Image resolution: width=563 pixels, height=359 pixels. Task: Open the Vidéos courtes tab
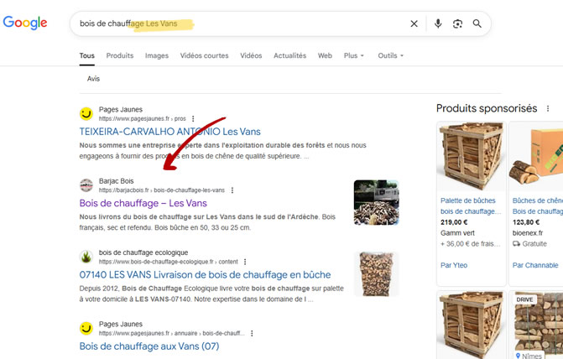(x=204, y=55)
